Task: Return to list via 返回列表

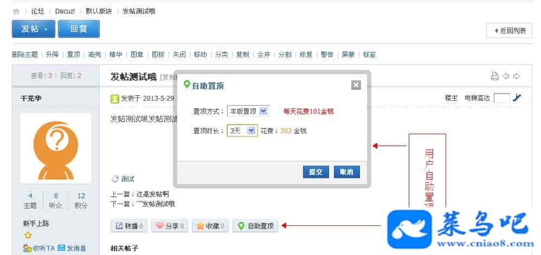Action: (509, 31)
